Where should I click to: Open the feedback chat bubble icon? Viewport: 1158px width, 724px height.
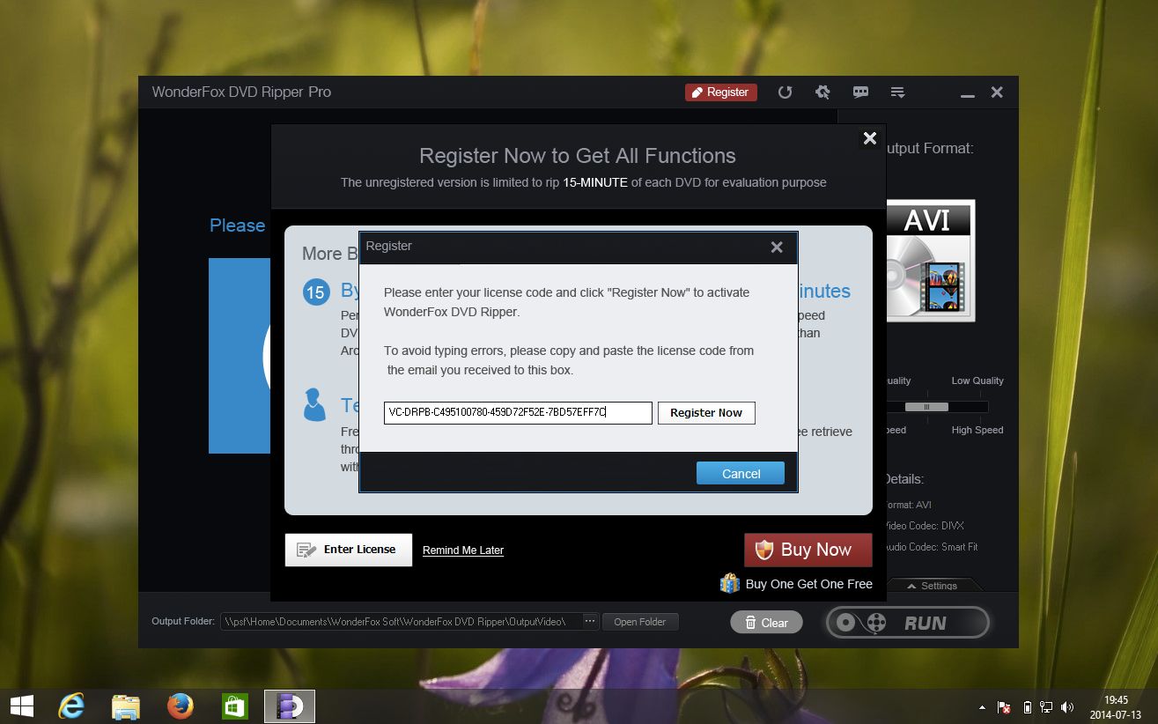tap(860, 92)
